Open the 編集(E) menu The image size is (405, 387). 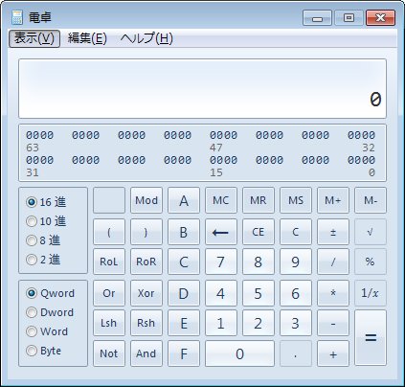pos(87,38)
